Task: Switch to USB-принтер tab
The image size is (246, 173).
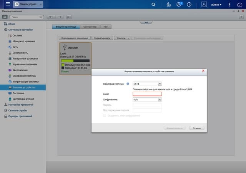Action: point(90,27)
